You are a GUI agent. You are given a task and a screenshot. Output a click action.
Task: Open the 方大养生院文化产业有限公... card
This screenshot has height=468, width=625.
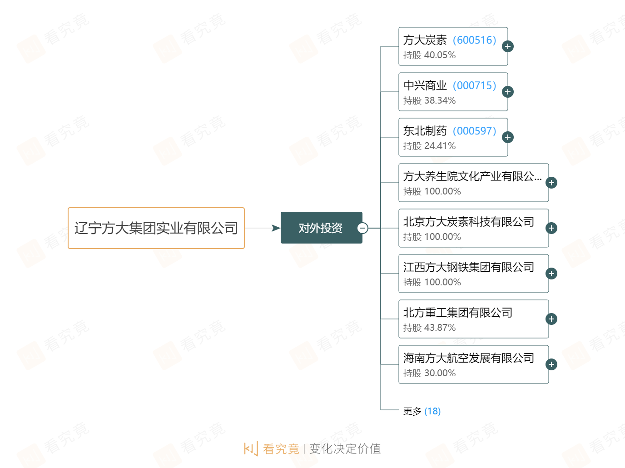click(474, 183)
